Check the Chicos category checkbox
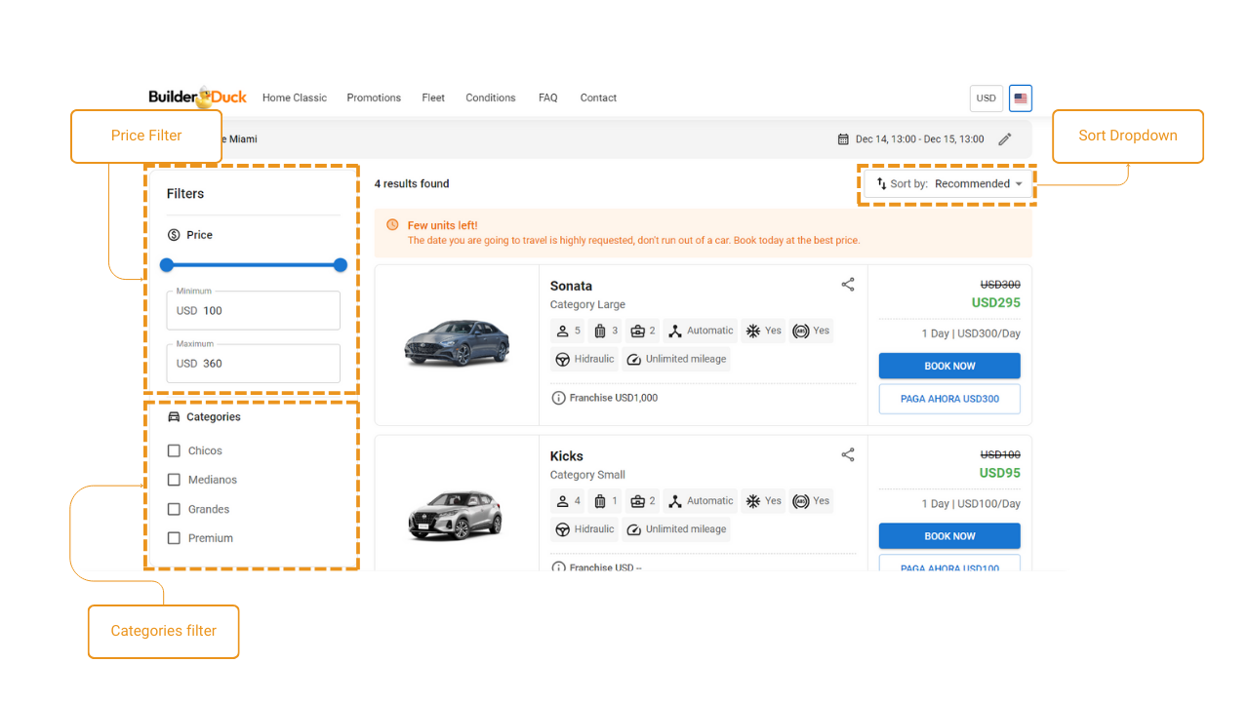The height and width of the screenshot is (702, 1249). 174,450
